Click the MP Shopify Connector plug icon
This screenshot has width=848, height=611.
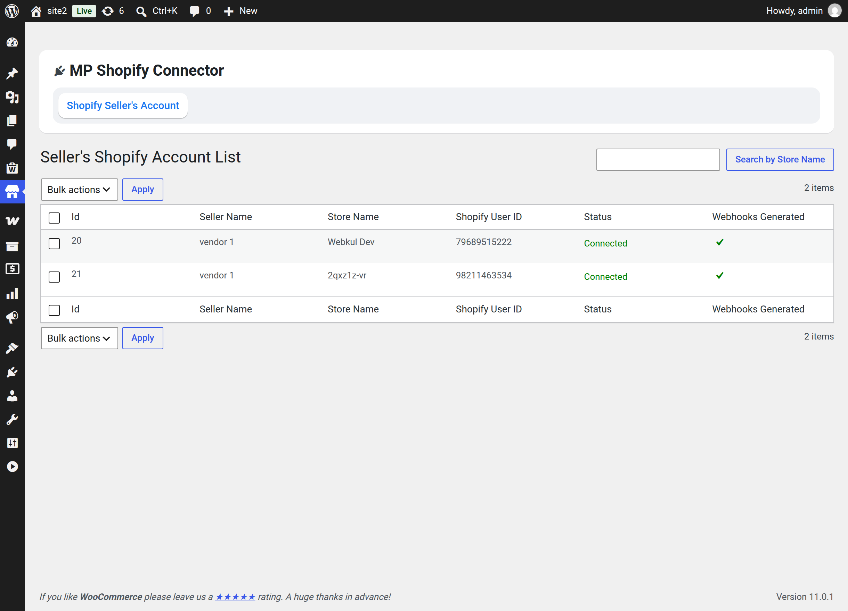coord(59,70)
